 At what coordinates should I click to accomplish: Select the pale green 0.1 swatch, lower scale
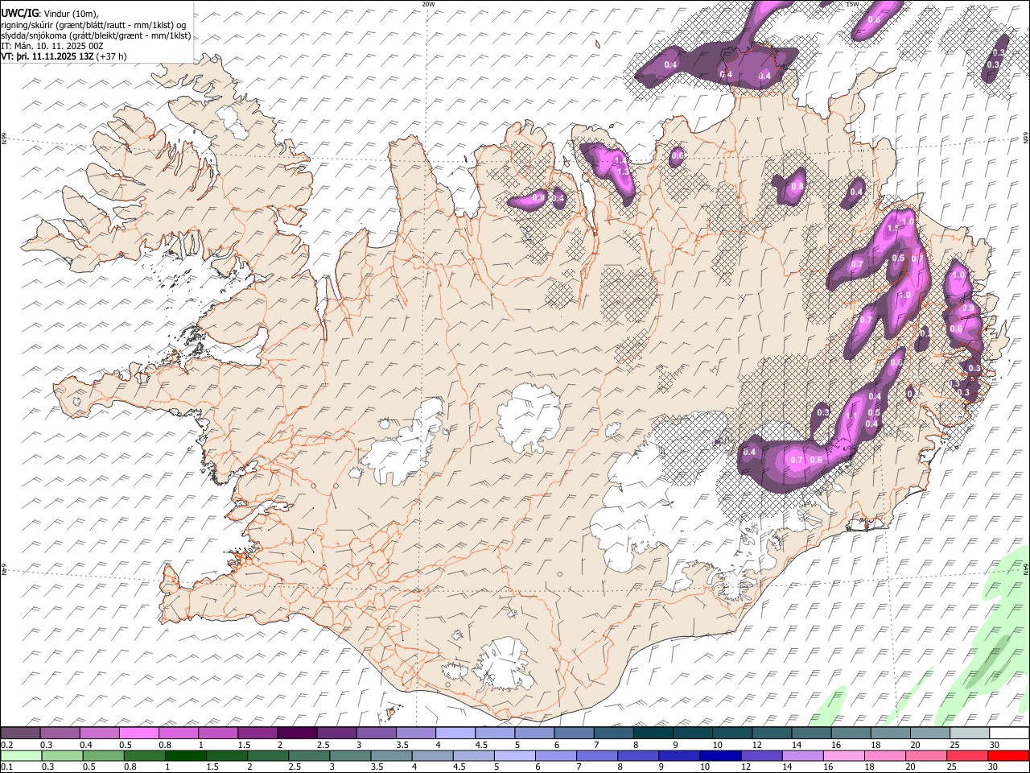pyautogui.click(x=20, y=755)
